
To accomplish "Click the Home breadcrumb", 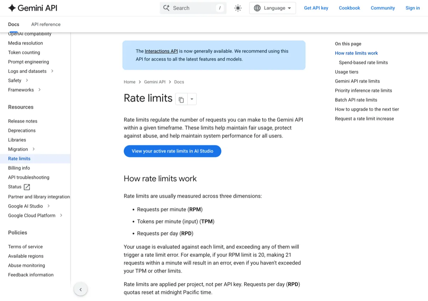I will click(129, 82).
